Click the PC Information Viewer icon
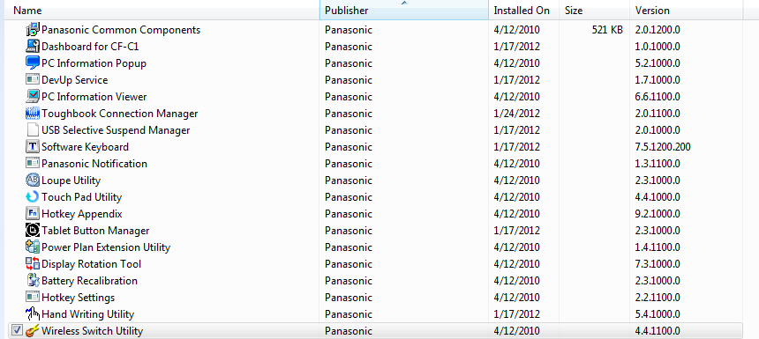 (x=33, y=97)
